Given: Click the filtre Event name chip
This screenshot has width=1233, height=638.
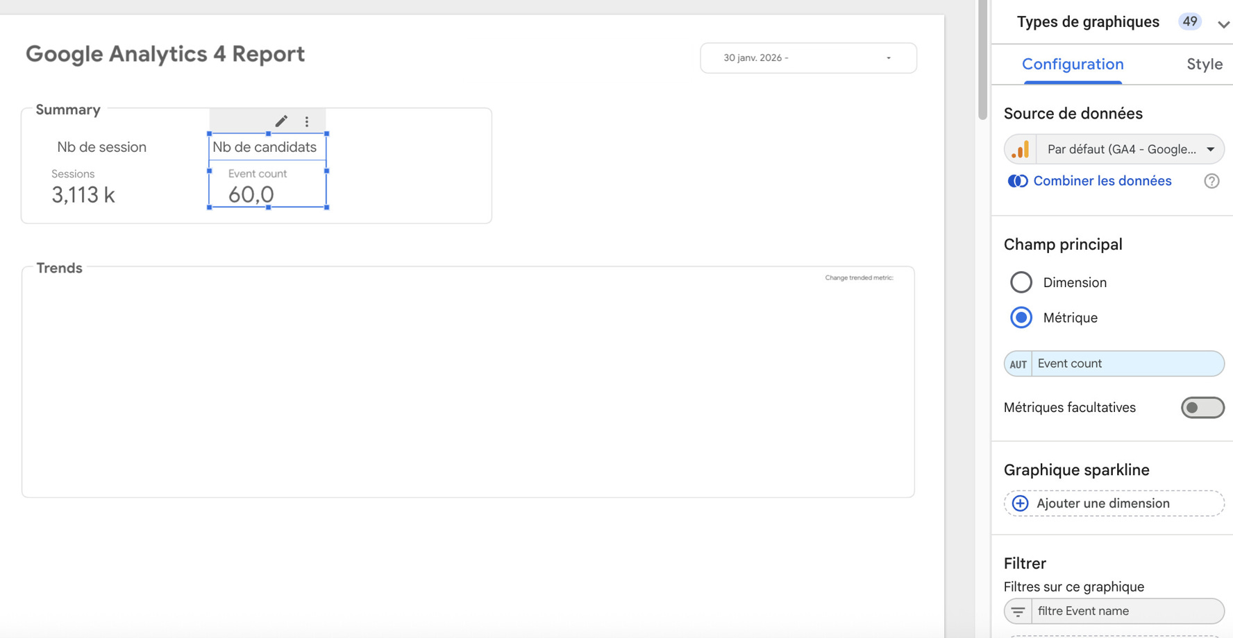Looking at the screenshot, I should click(x=1114, y=612).
